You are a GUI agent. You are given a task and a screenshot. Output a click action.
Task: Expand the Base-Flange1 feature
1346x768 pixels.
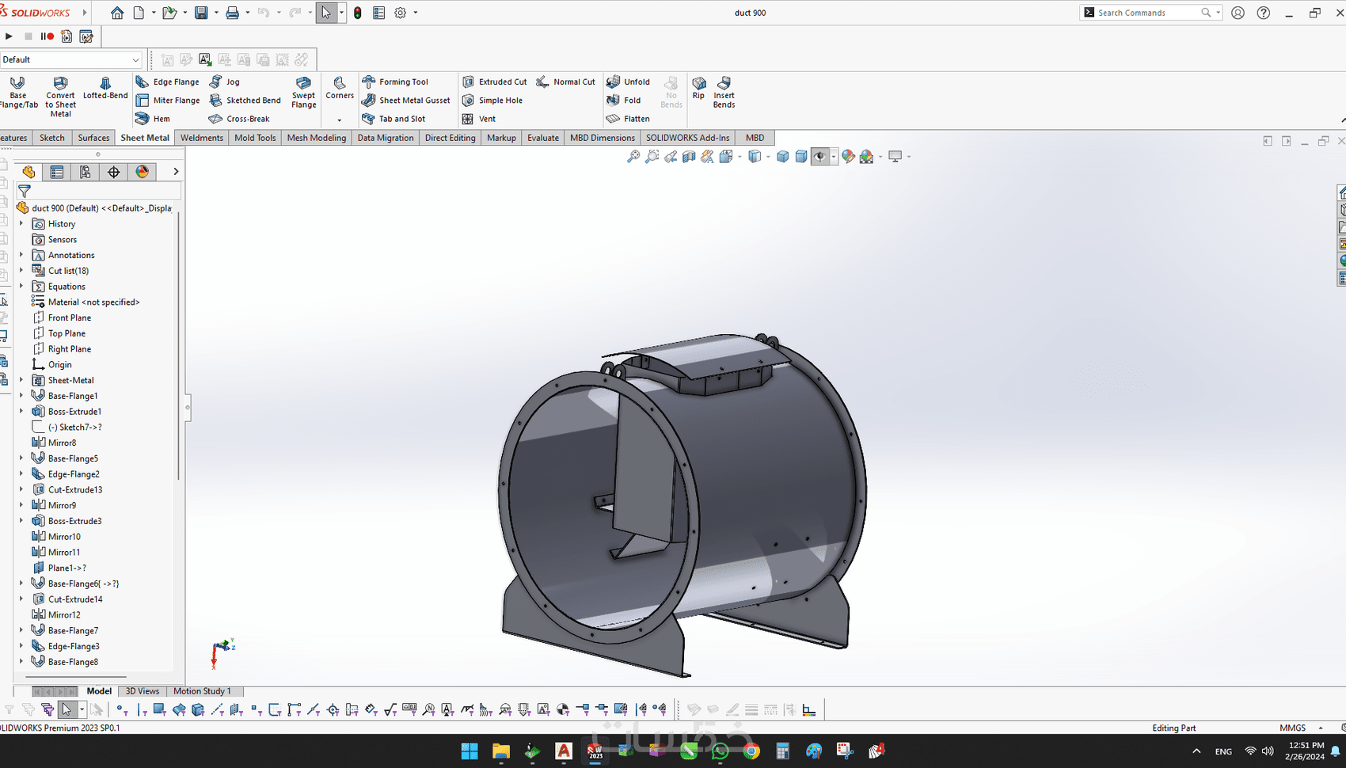21,396
